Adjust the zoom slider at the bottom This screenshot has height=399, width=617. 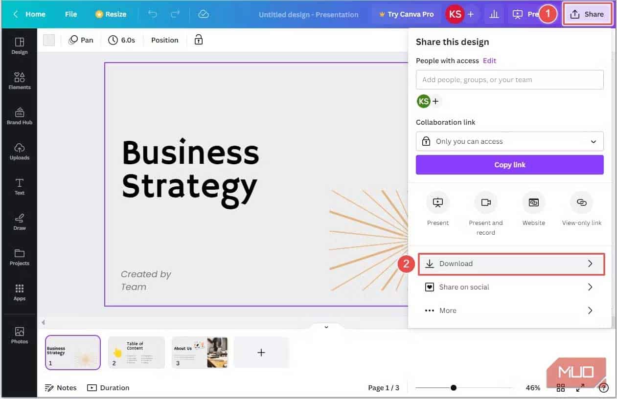click(454, 387)
